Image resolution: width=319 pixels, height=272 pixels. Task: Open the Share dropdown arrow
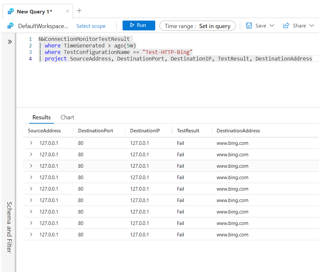[x=311, y=25]
